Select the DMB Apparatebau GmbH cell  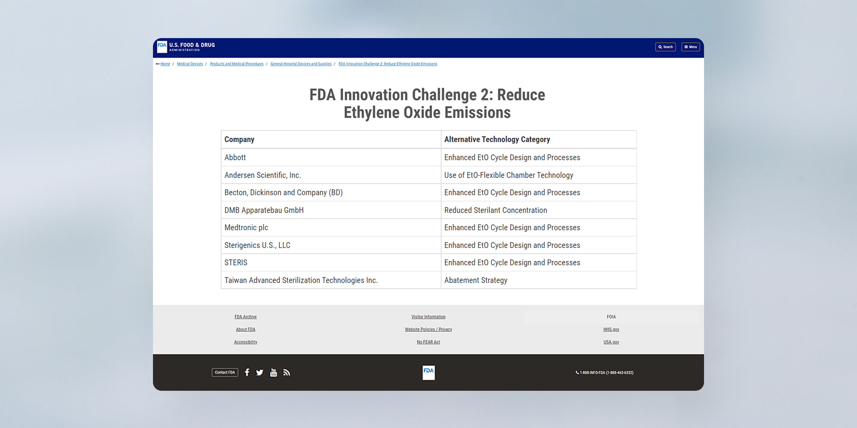(x=331, y=210)
